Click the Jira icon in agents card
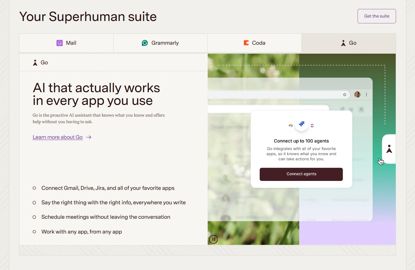 302,124
